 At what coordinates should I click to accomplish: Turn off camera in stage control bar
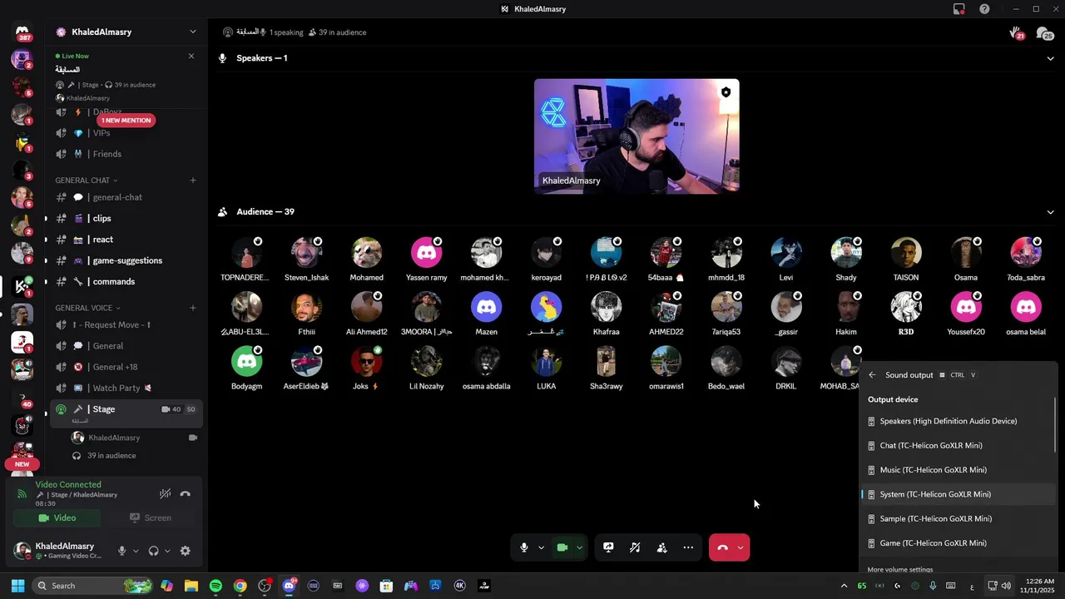[562, 547]
